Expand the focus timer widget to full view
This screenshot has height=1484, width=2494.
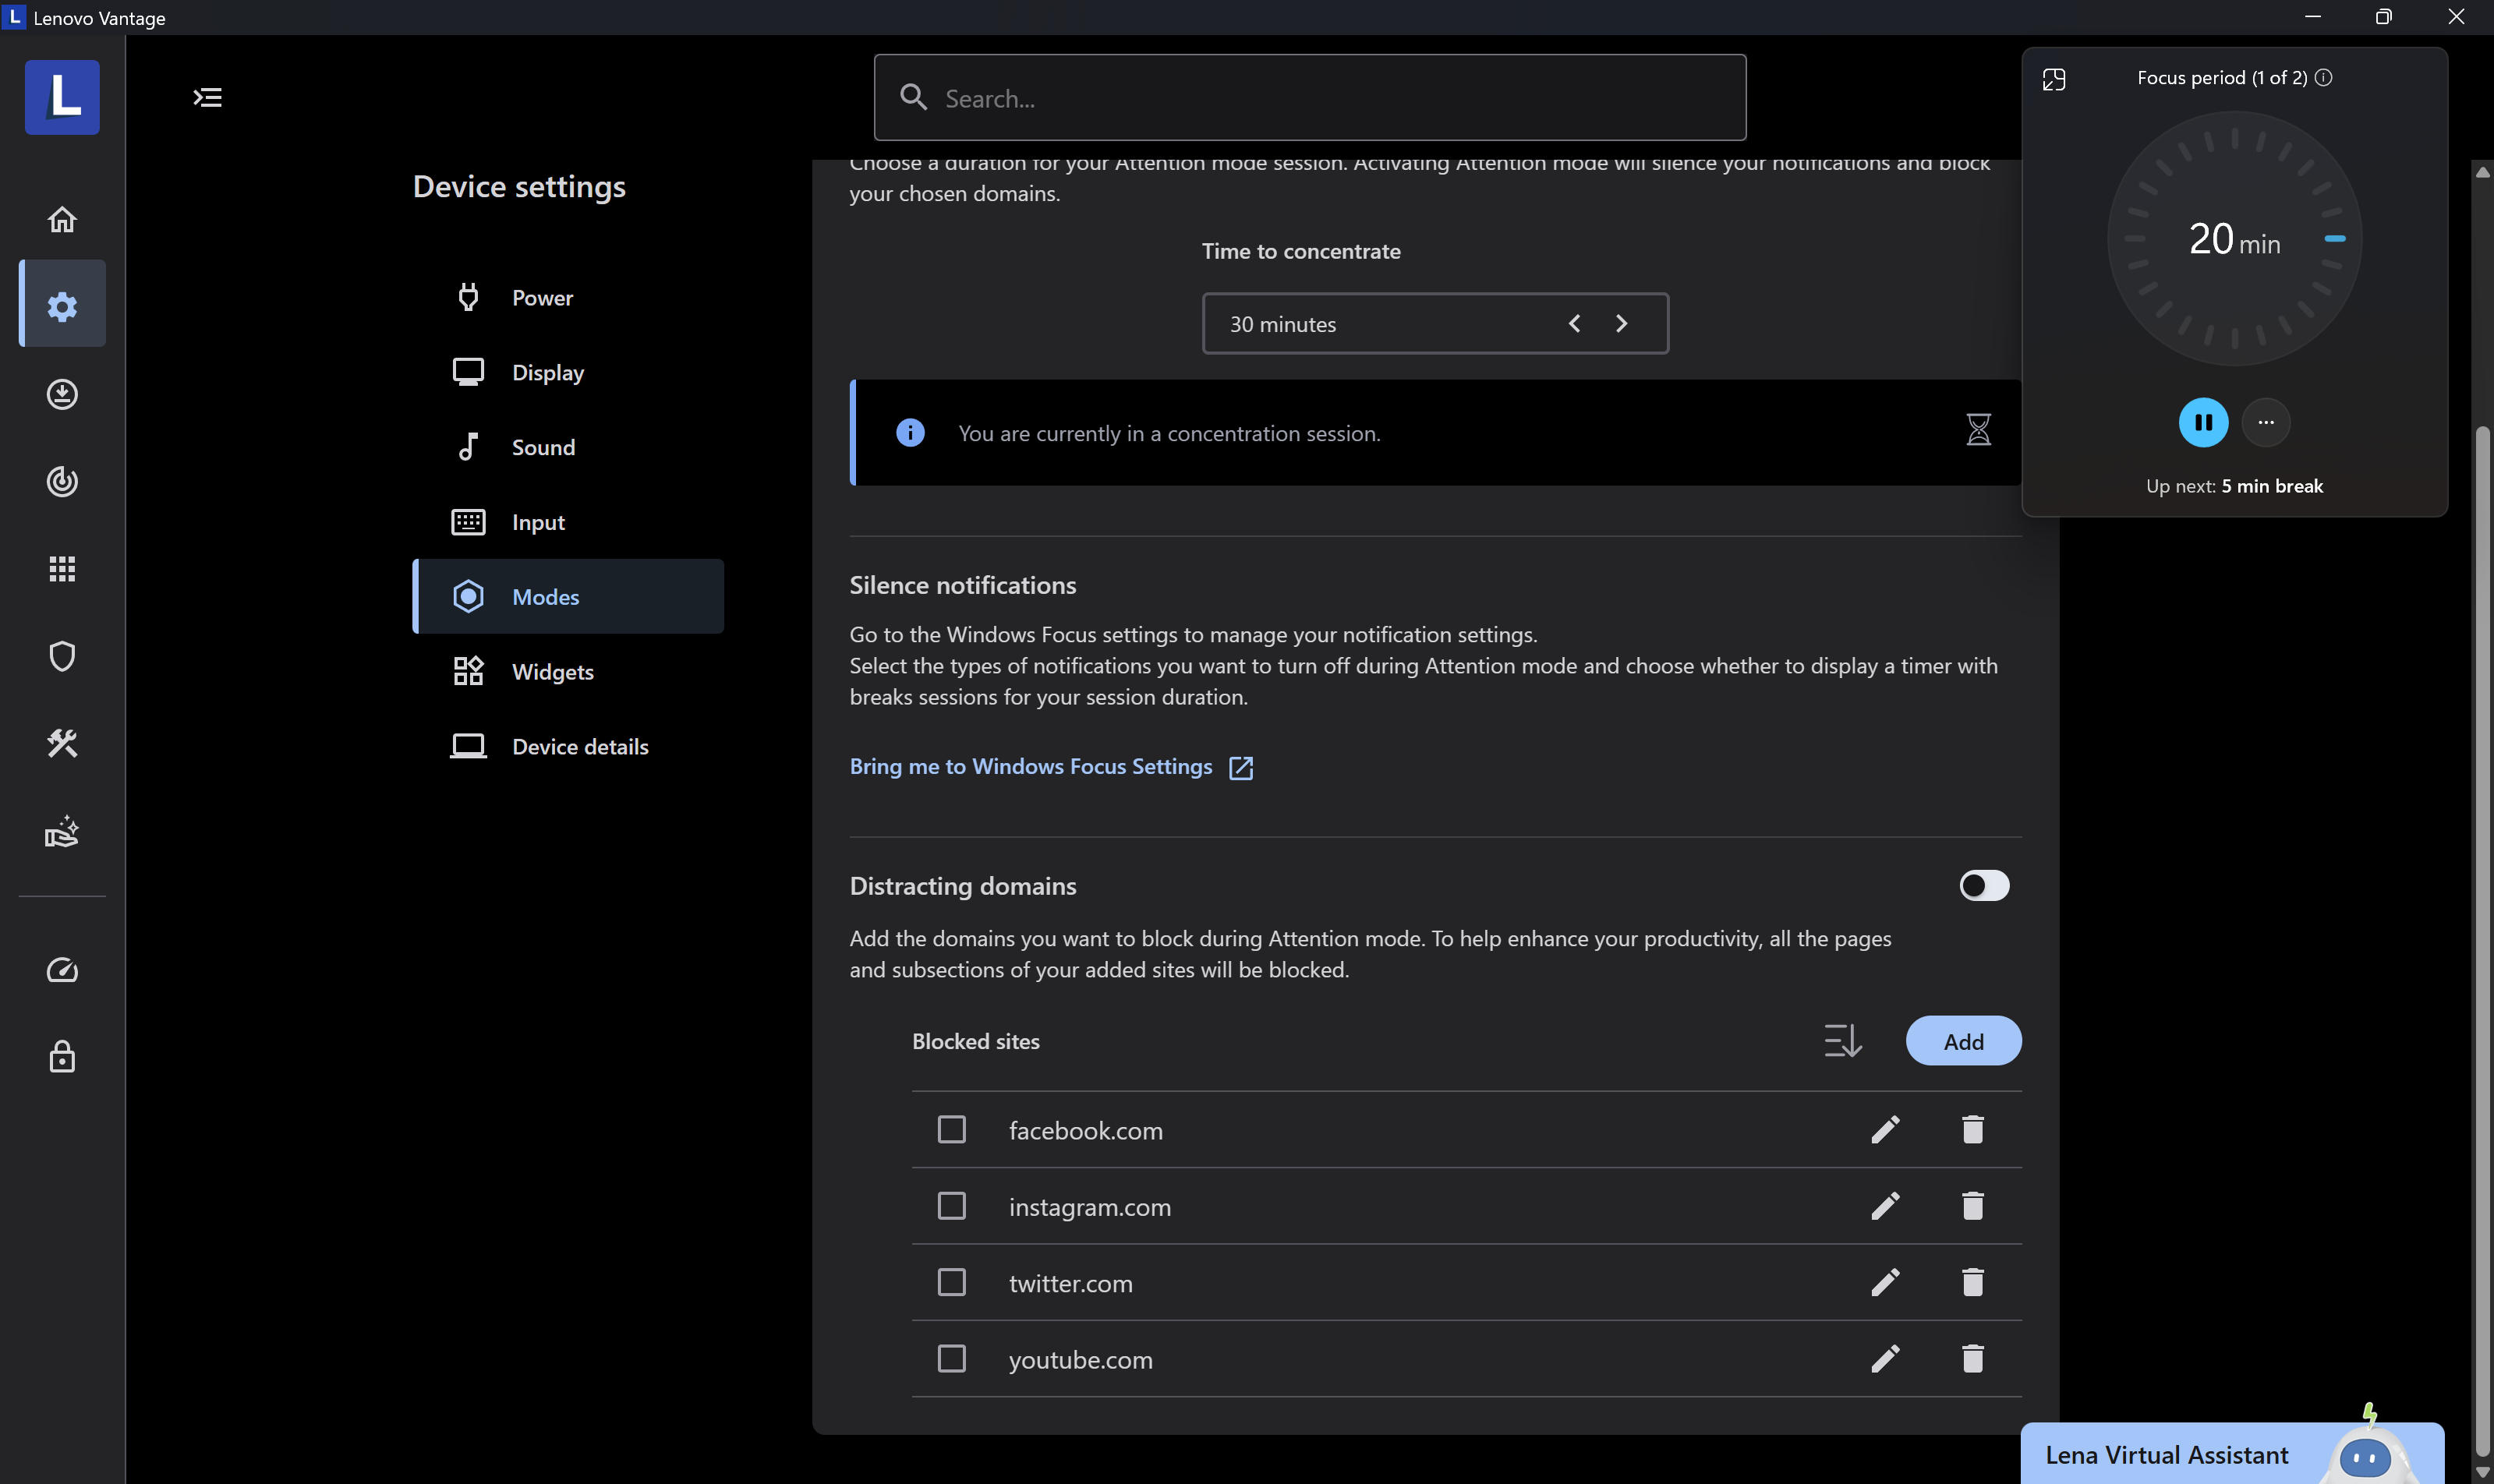(x=2054, y=80)
